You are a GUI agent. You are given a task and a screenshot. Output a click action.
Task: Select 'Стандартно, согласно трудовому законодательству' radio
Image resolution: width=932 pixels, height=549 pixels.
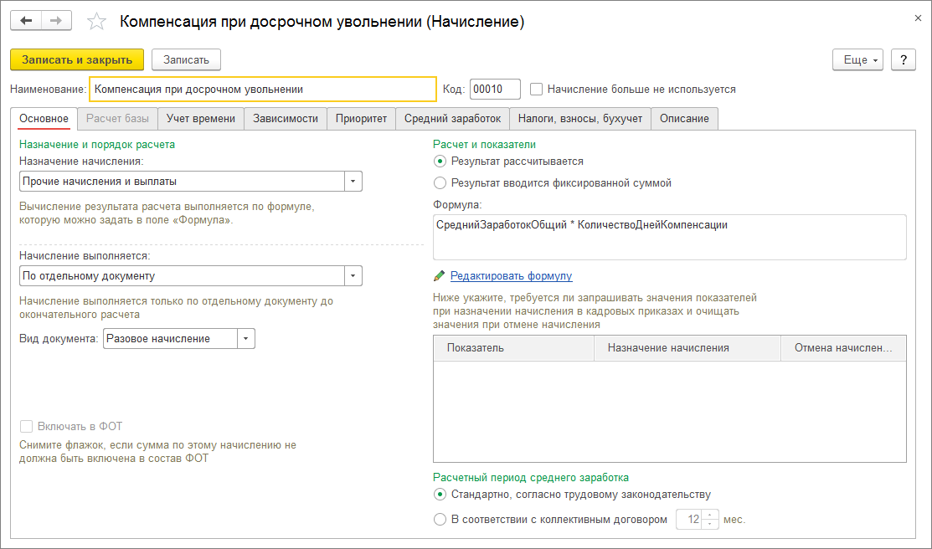pyautogui.click(x=440, y=495)
